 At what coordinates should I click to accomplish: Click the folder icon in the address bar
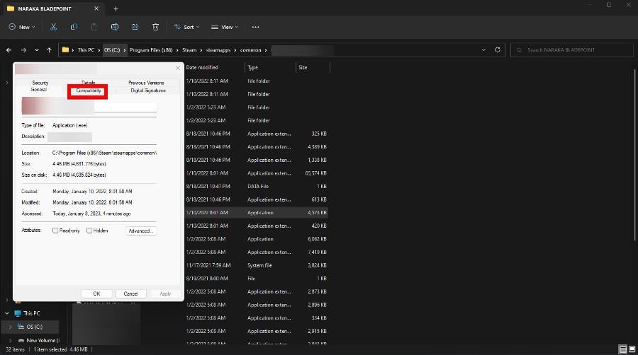[65, 50]
